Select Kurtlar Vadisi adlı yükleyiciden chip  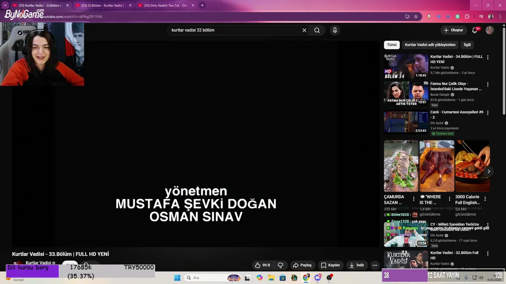[430, 45]
